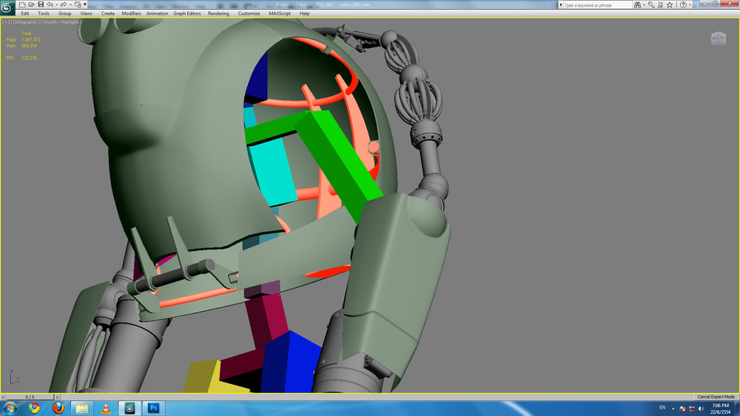This screenshot has height=416, width=740.
Task: Save file using the floppy disk icon
Action: click(40, 4)
